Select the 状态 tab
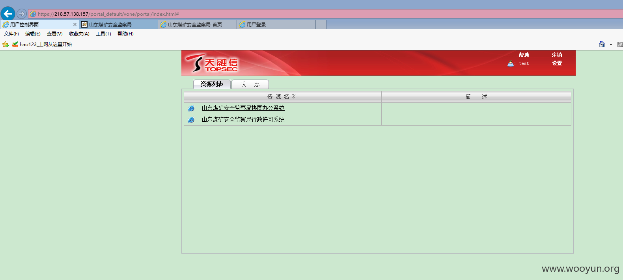Screen dimensions: 623x280 [250, 84]
